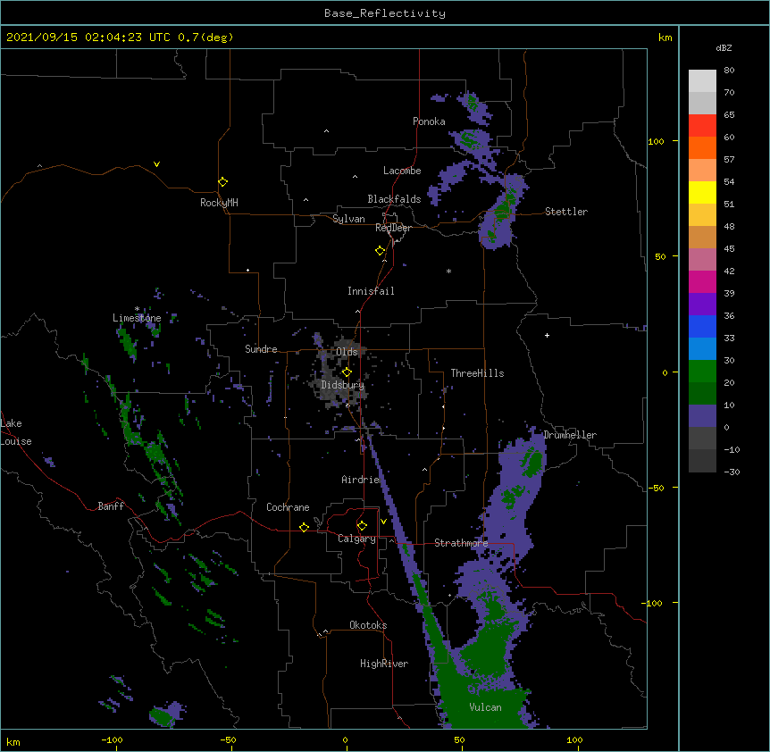Select the bright green 20-30 dBZ swatch
The width and height of the screenshot is (770, 752).
(702, 372)
